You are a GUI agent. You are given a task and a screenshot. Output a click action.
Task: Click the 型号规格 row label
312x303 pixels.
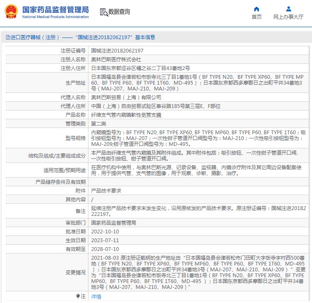click(x=75, y=138)
